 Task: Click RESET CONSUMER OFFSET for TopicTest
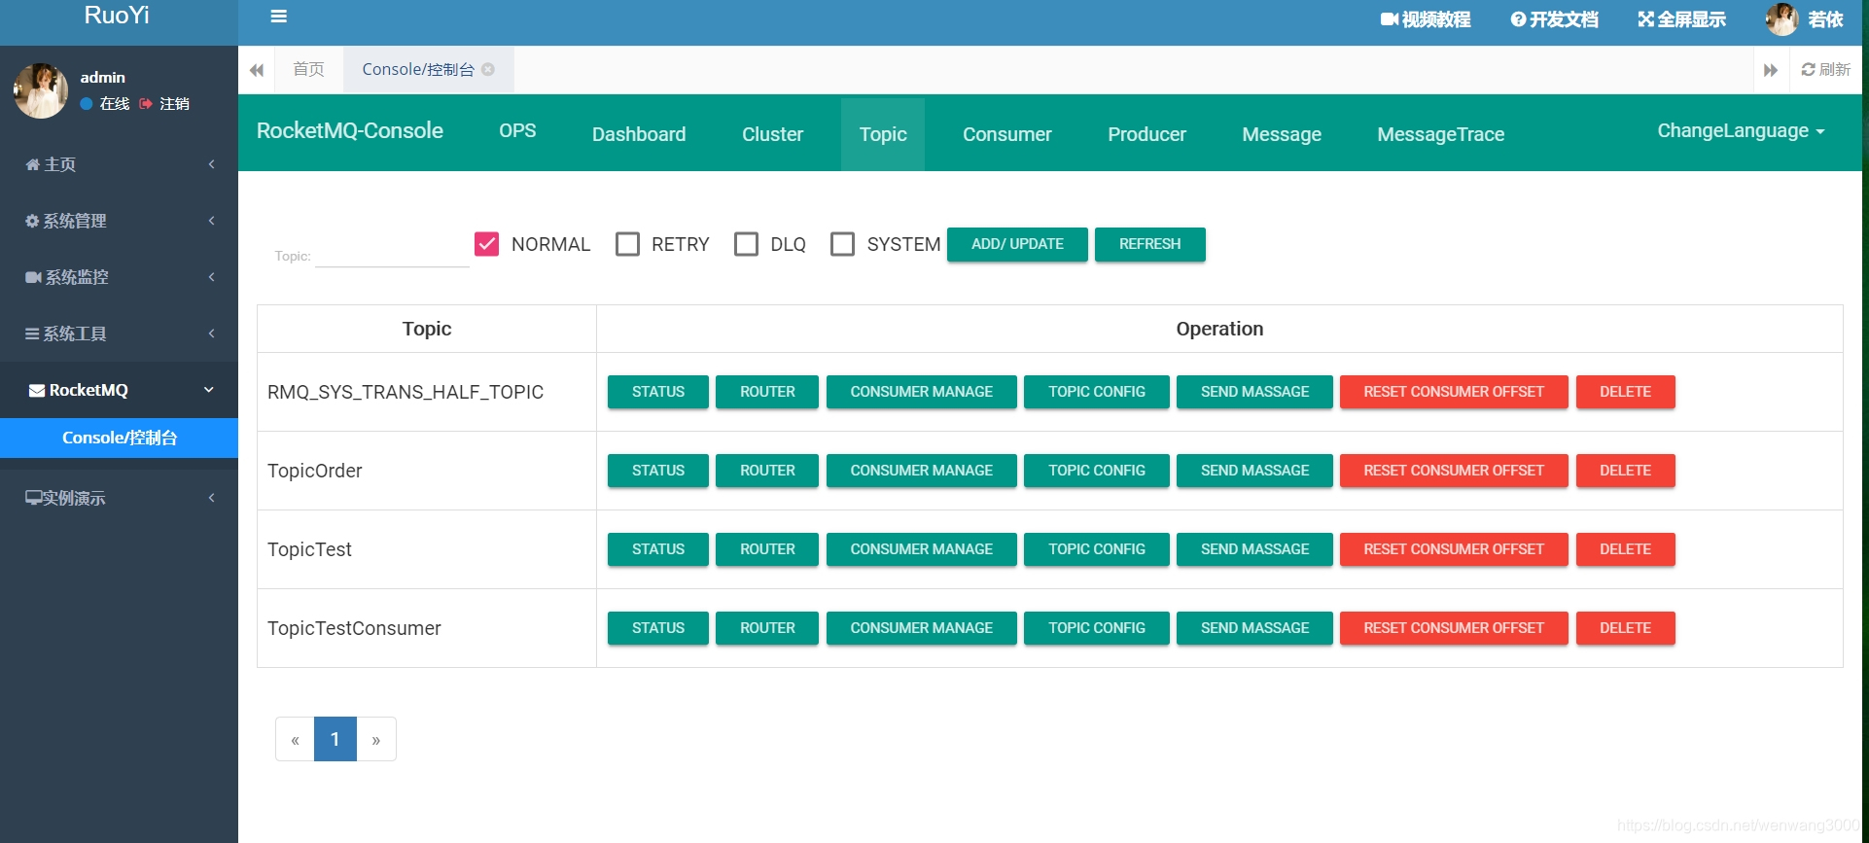pyautogui.click(x=1454, y=549)
